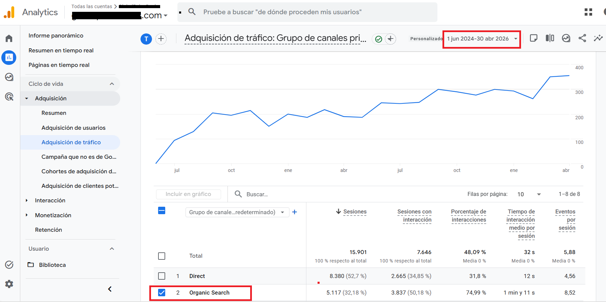Click the Incluir en gráfico button
This screenshot has height=302, width=606.
pos(189,194)
